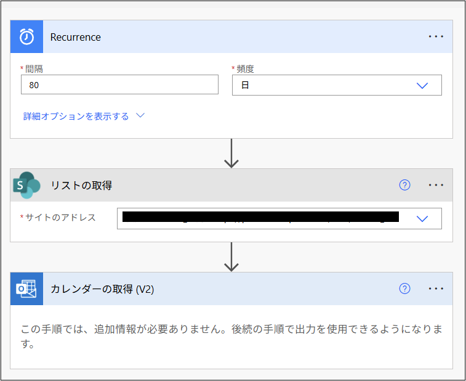Expand the 頻度 dropdown arrow
Image resolution: width=466 pixels, height=381 pixels.
pyautogui.click(x=422, y=86)
